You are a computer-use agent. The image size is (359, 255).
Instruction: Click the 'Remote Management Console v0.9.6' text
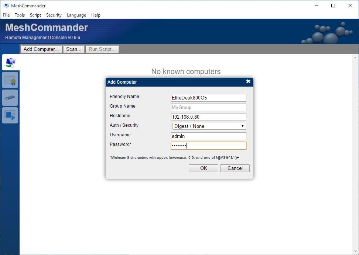coord(42,38)
